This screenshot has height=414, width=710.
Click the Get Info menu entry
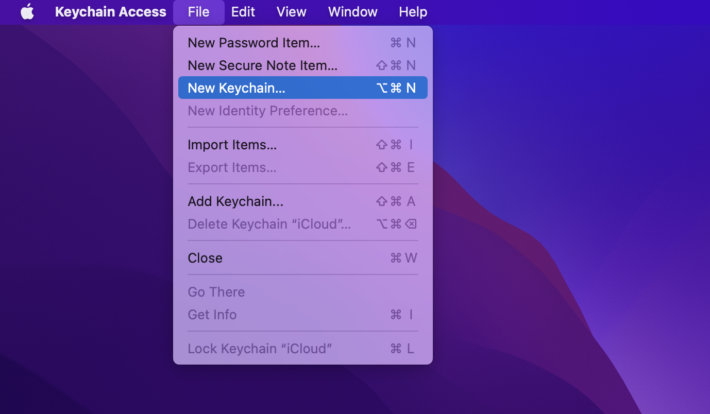(303, 315)
